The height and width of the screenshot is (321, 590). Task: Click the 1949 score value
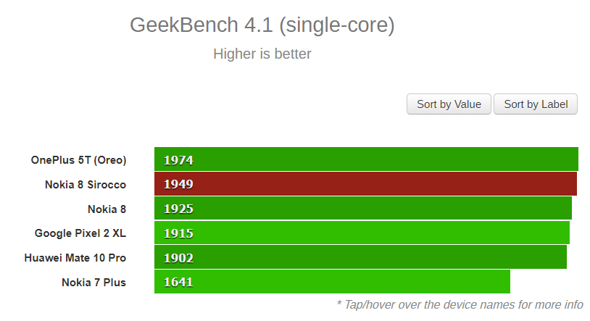pos(178,184)
